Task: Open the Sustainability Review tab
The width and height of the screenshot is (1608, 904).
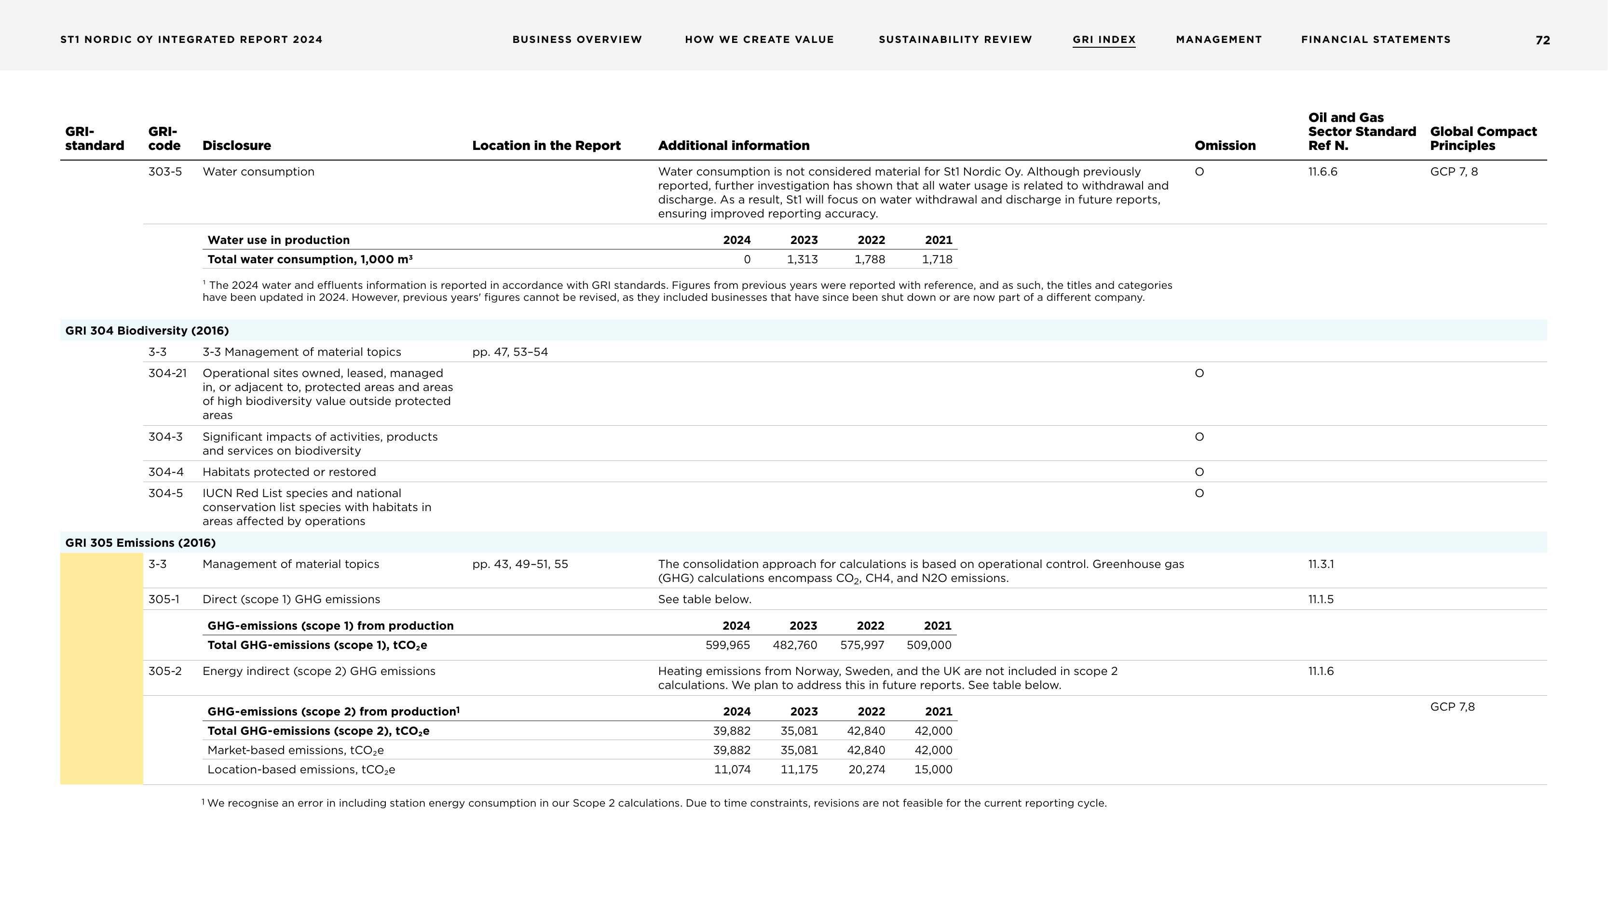Action: (x=955, y=40)
